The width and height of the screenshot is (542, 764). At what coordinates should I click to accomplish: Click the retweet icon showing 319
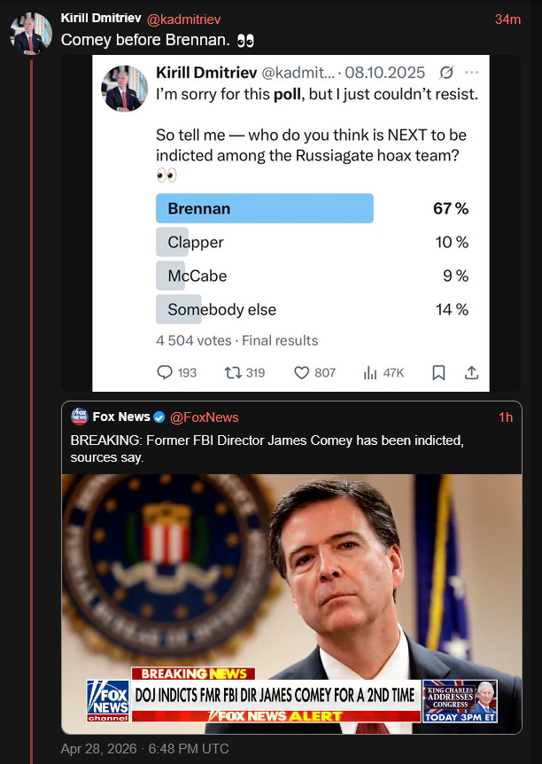click(x=232, y=372)
